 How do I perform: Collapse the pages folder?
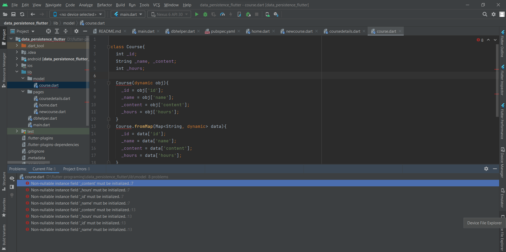click(23, 92)
